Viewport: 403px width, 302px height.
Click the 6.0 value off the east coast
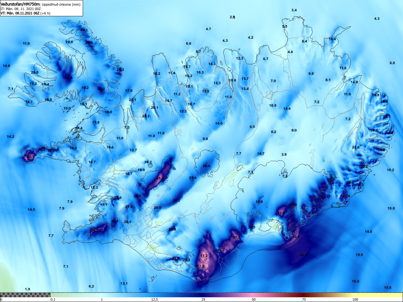tap(392, 63)
